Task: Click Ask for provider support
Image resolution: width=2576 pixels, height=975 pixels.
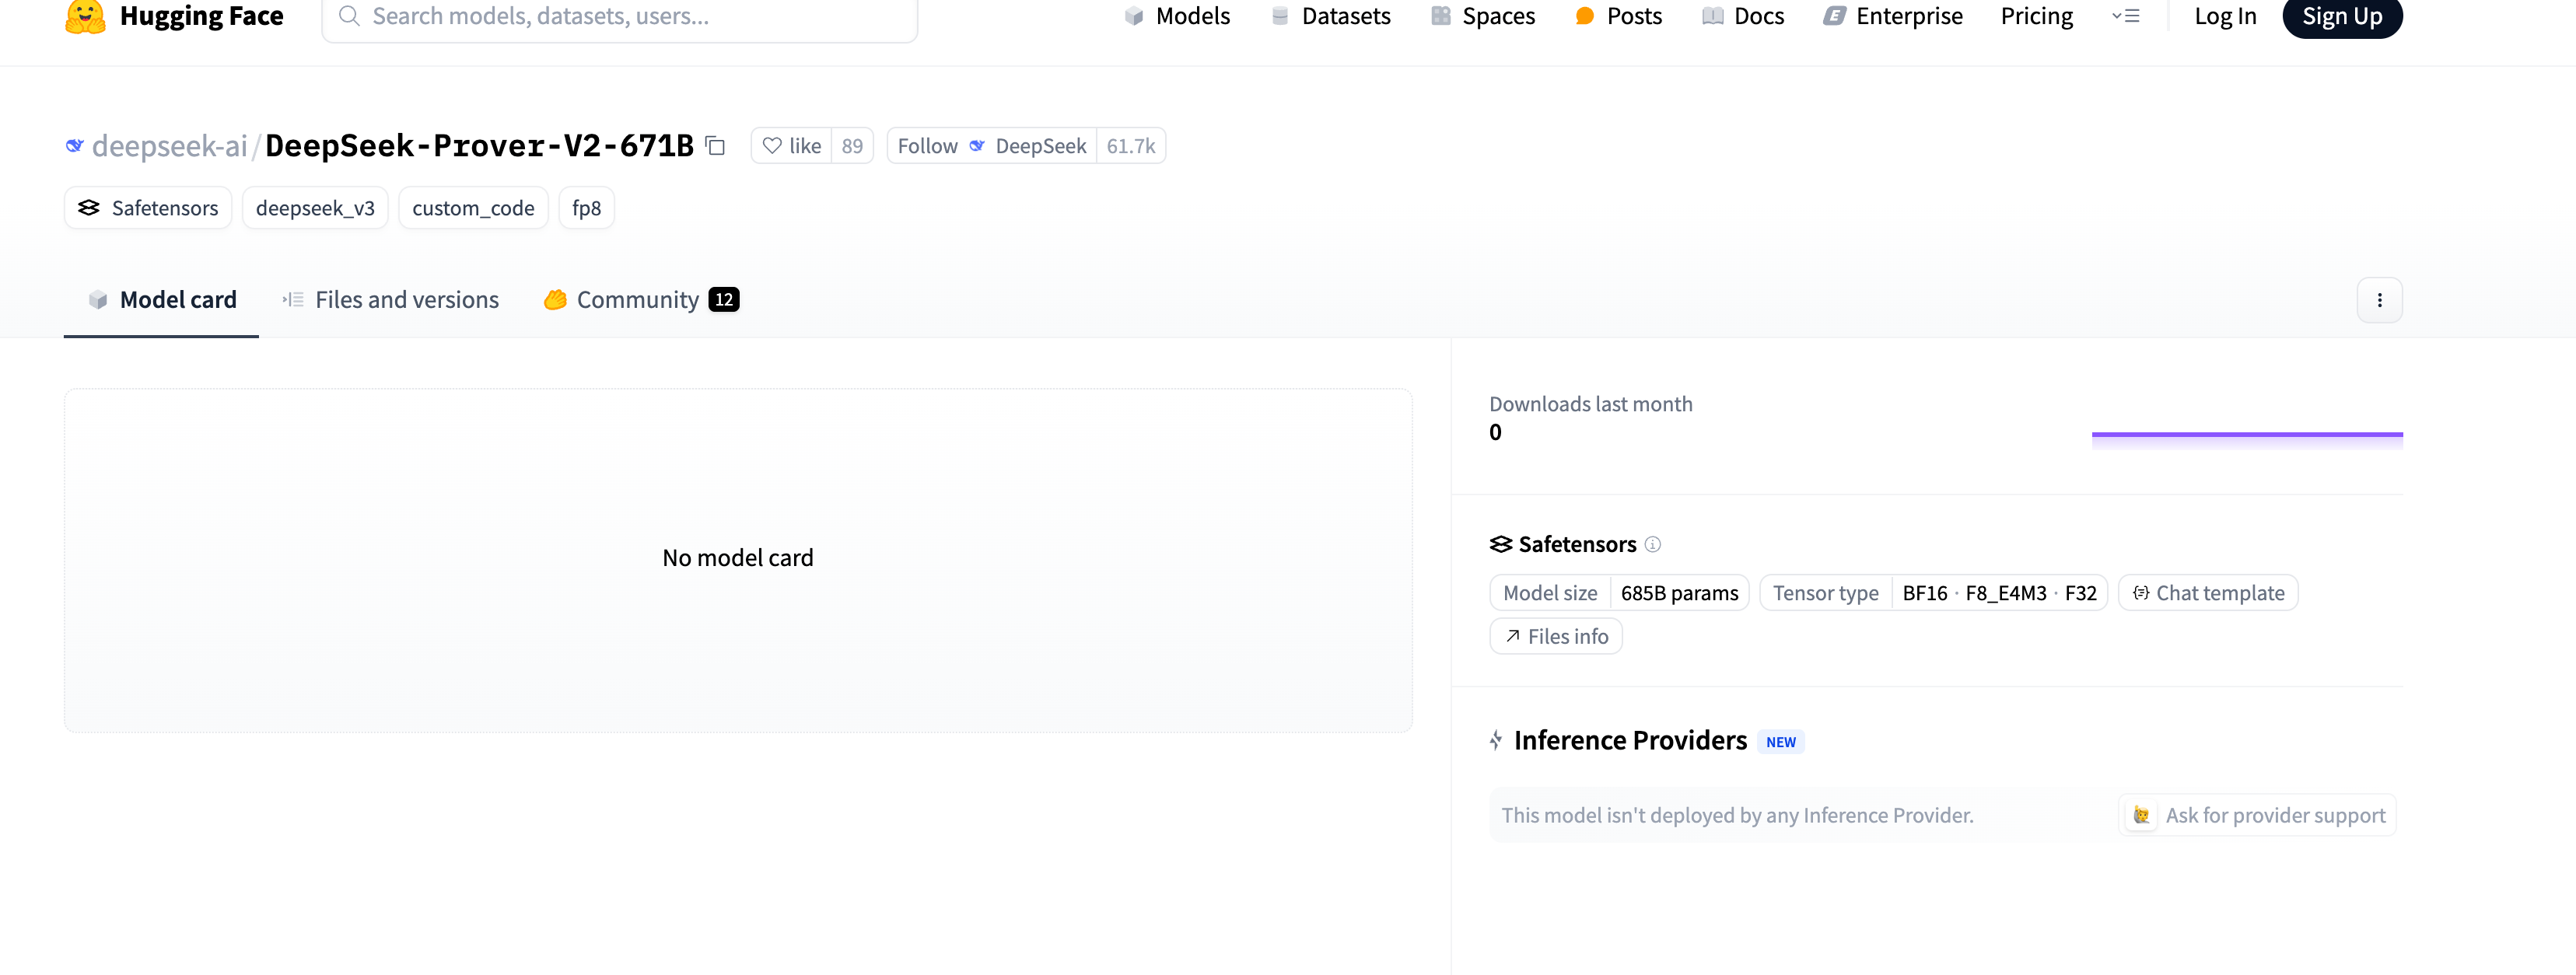Action: [x=2257, y=815]
